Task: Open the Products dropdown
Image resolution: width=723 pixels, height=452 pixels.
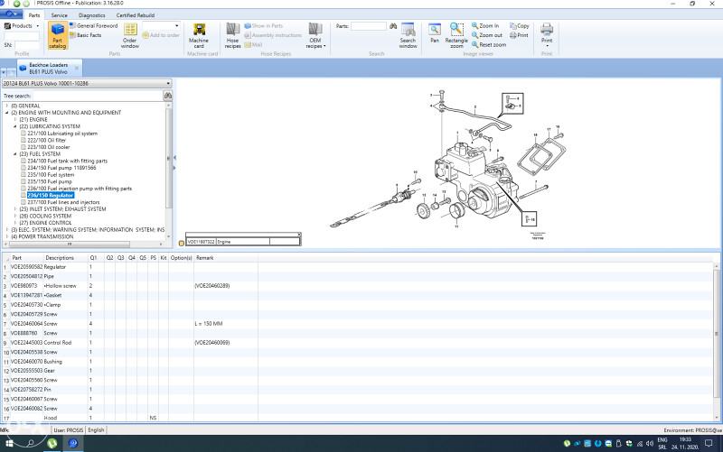Action: pyautogui.click(x=23, y=26)
